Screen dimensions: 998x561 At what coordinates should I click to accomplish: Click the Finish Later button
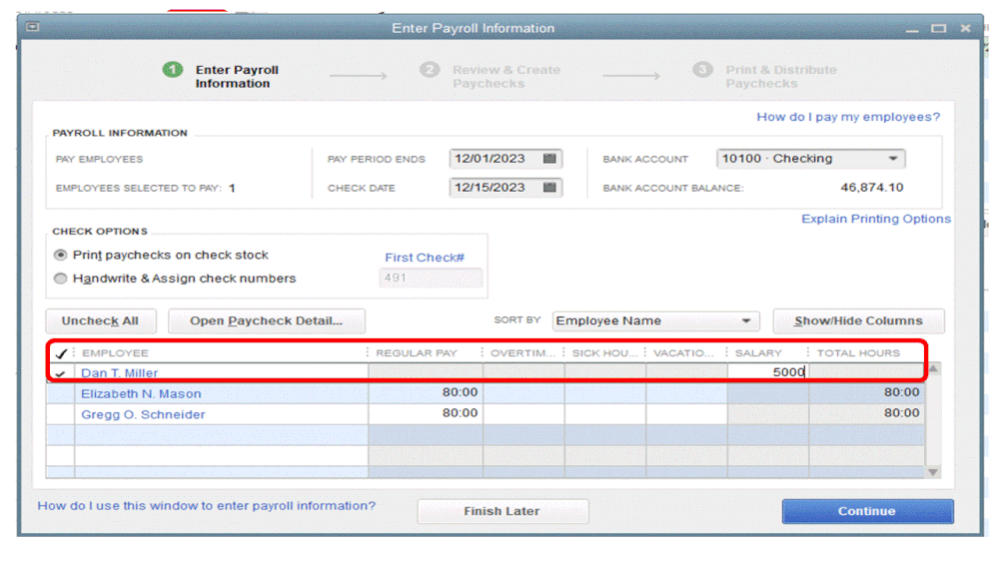pyautogui.click(x=502, y=511)
